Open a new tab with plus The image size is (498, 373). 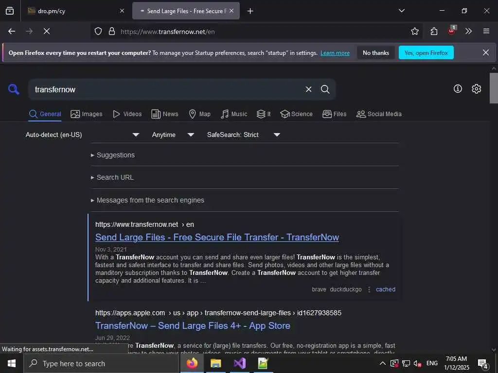250,11
